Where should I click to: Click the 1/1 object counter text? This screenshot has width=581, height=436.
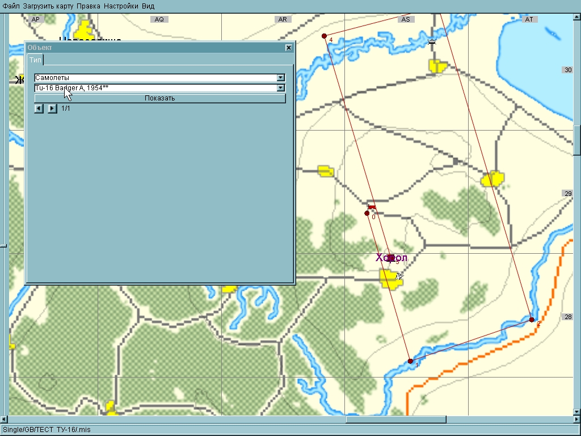(x=66, y=108)
